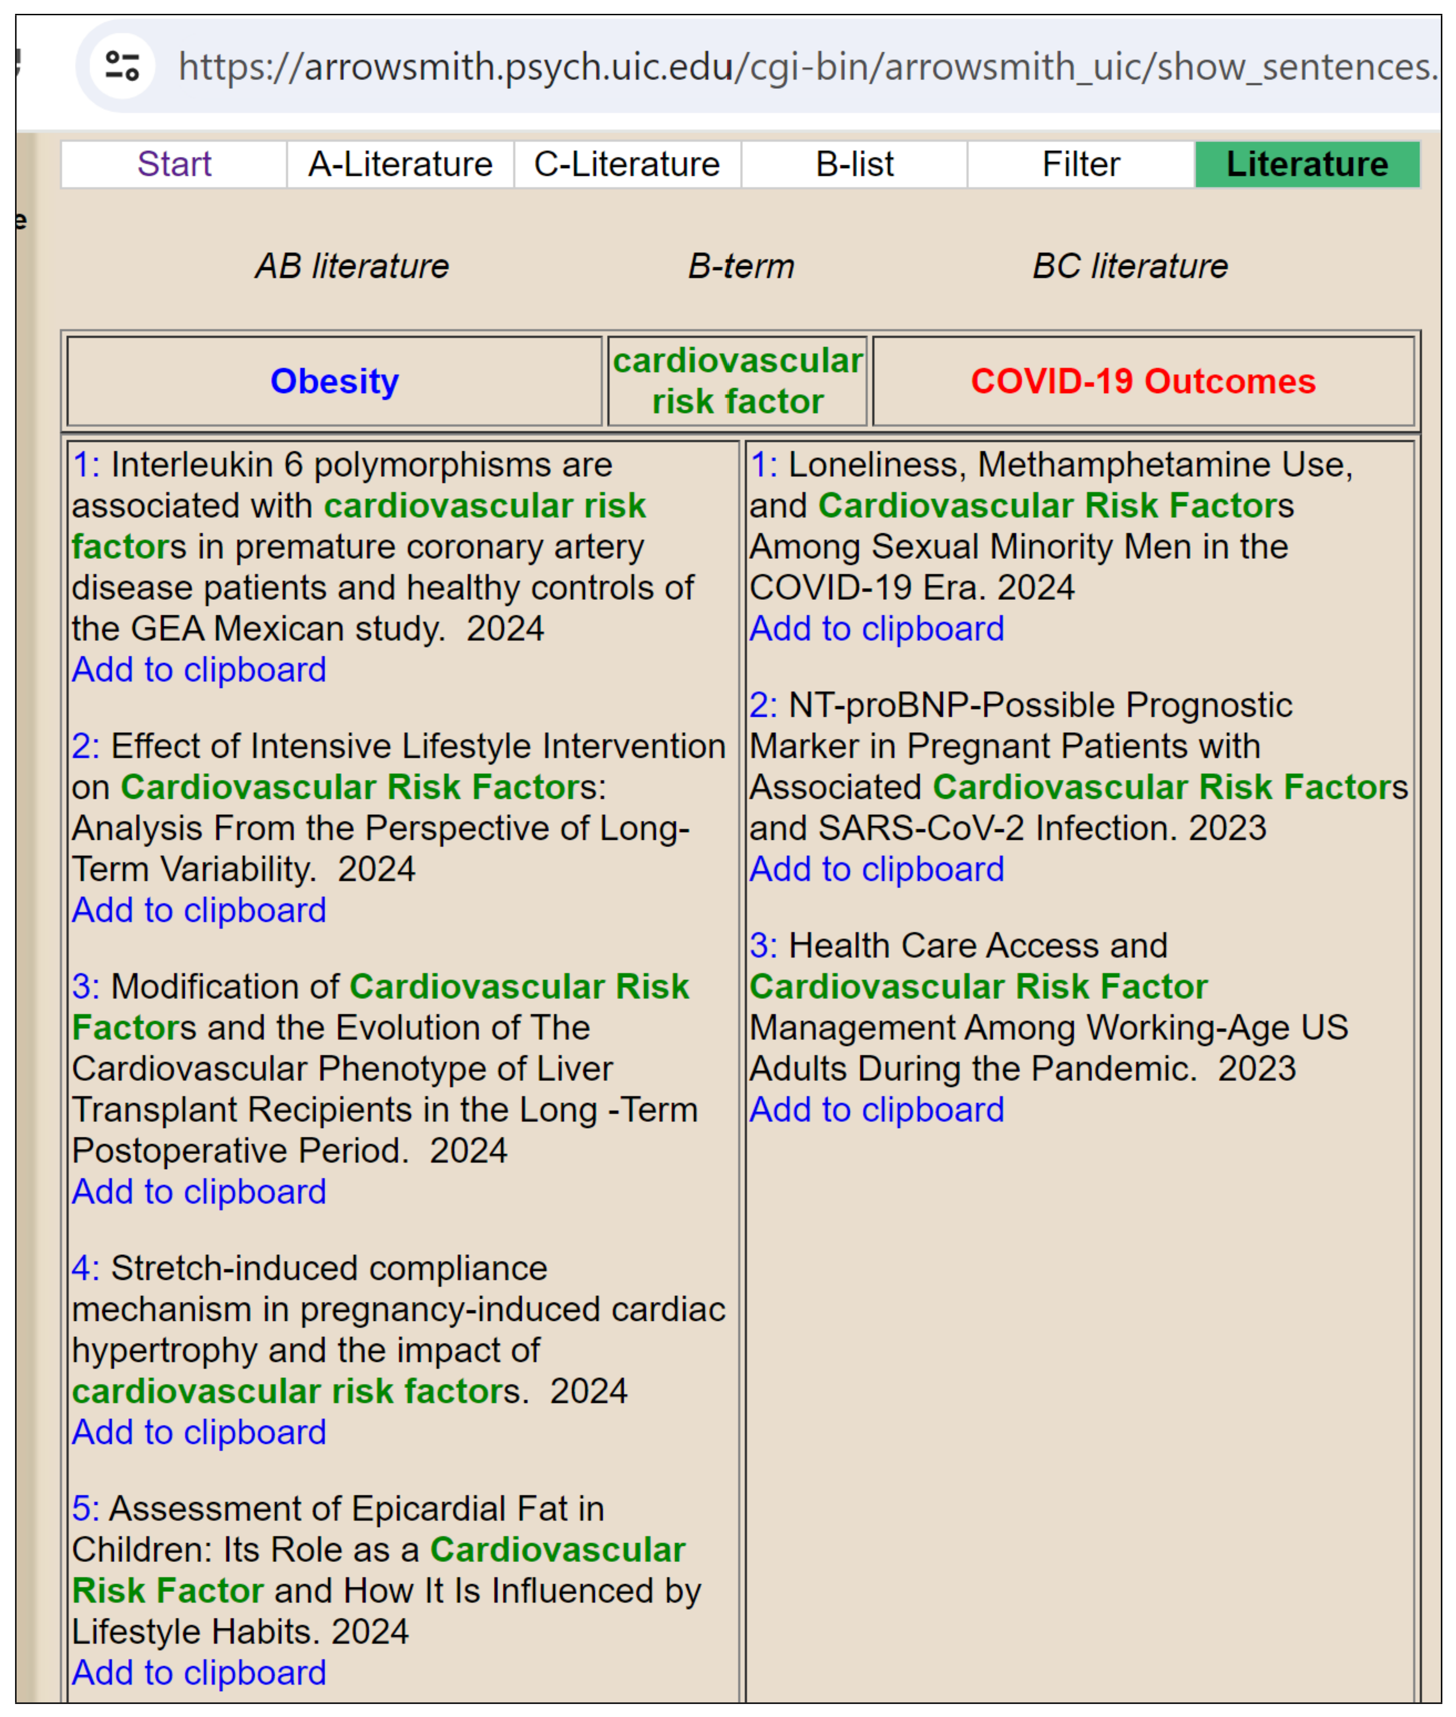Go to the B-list tab
Viewport: 1456px width, 1717px height.
coord(854,164)
